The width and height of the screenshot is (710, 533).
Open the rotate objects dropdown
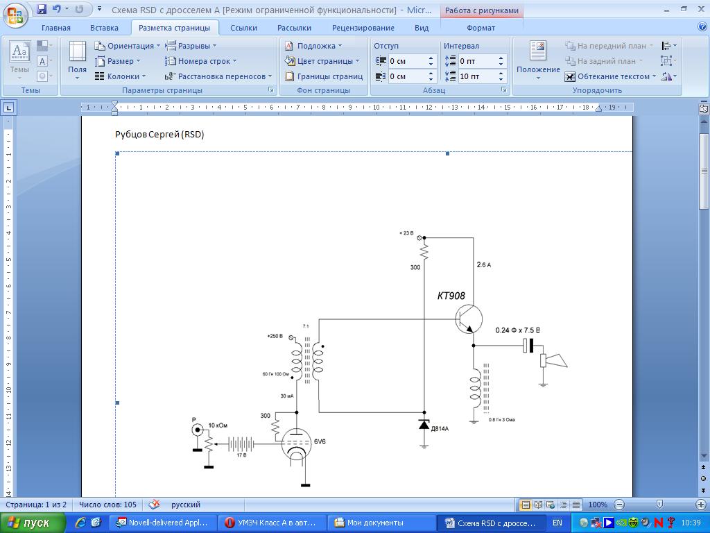tap(669, 76)
